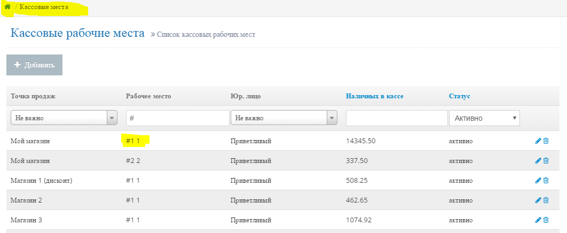Delete the Мой магазин #2 2 row
Viewport: 567px width, 233px height.
546,161
